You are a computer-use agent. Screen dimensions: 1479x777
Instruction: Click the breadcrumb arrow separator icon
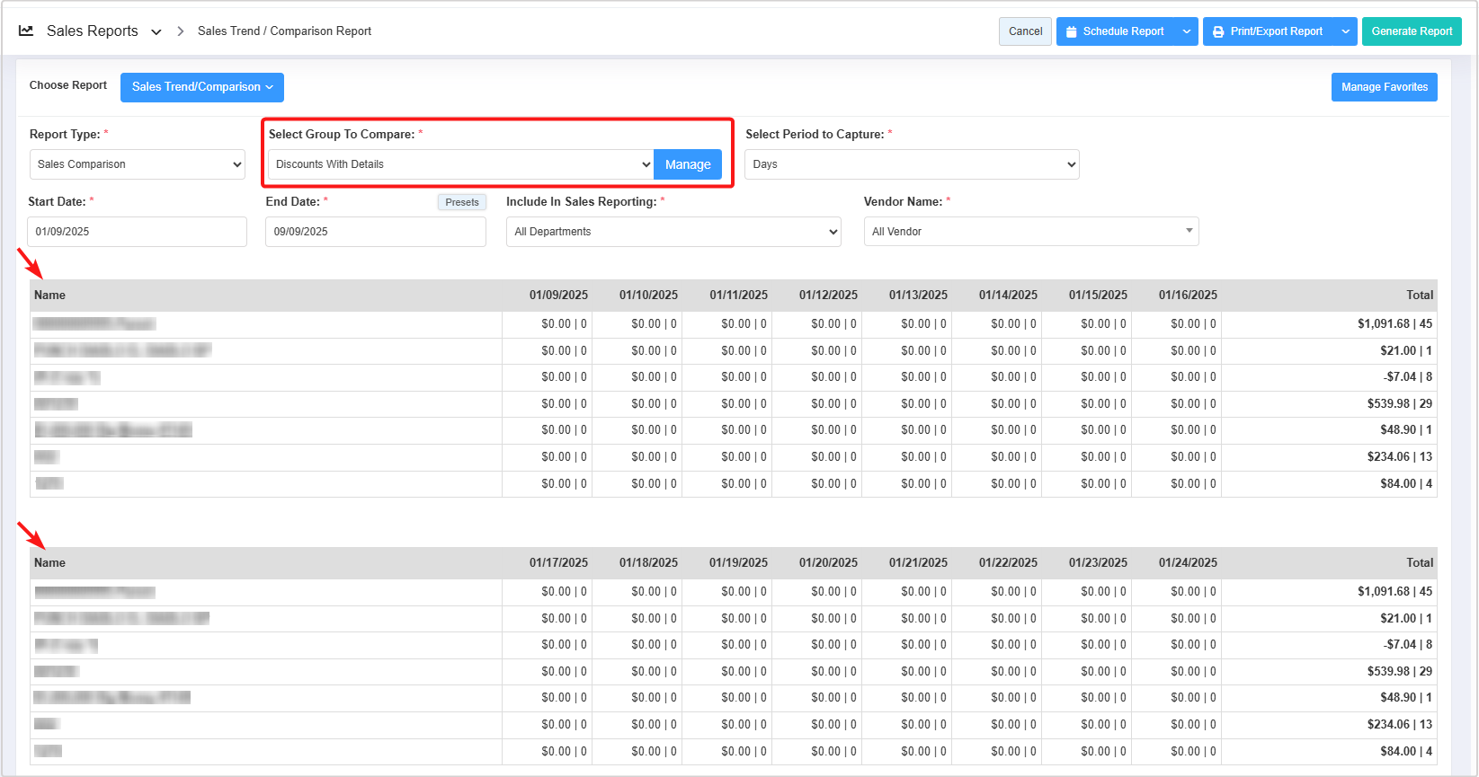[x=180, y=31]
